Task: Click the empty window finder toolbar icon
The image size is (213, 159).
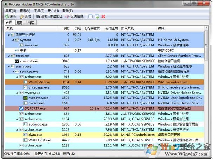Action: (x=91, y=17)
